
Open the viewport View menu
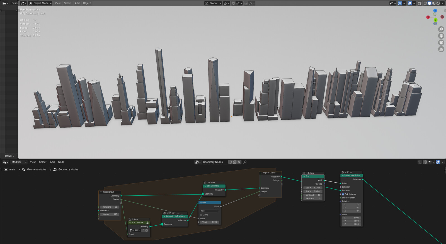pos(58,3)
